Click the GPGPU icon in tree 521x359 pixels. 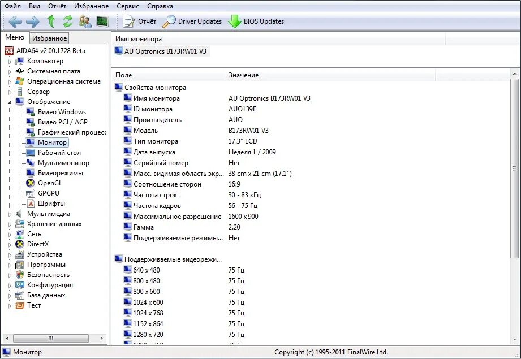(x=30, y=193)
